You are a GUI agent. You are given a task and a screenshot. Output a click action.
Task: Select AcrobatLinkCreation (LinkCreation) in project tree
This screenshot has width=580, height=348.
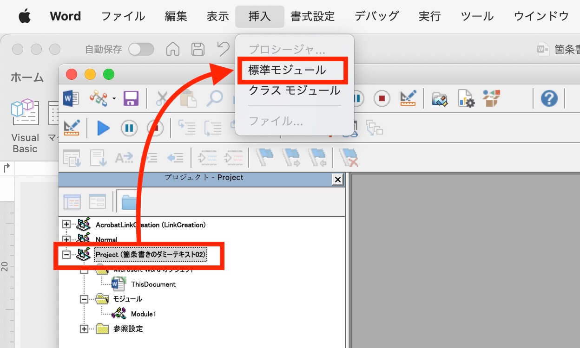tap(151, 225)
